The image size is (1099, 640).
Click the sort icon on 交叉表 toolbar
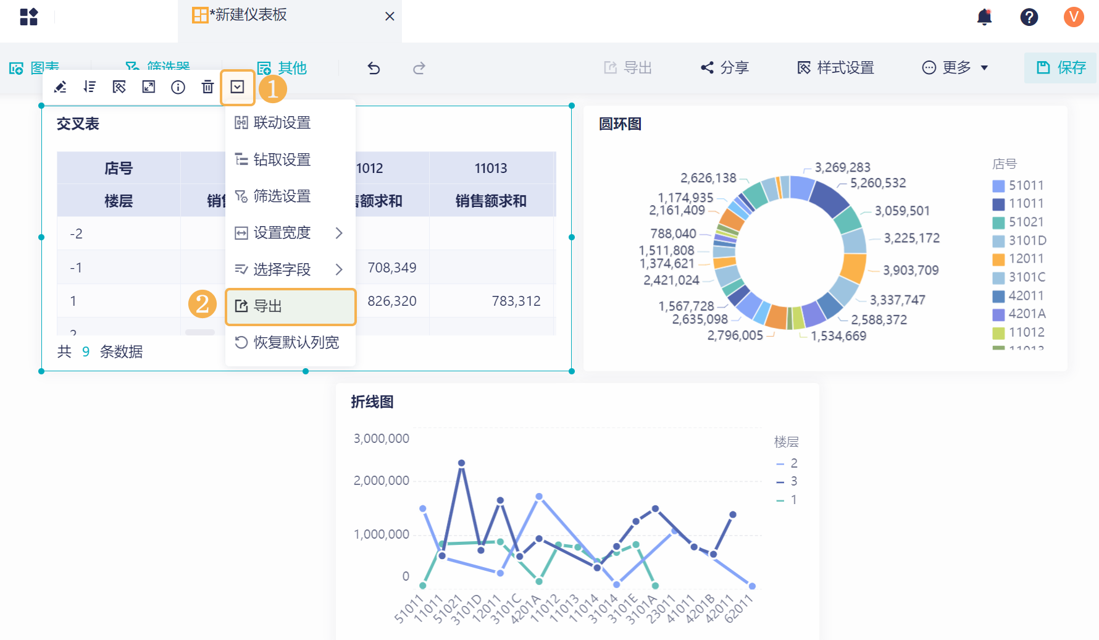click(x=90, y=87)
